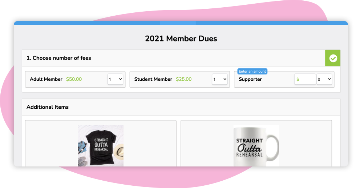Open the Supporter quantity dropdown
Image resolution: width=356 pixels, height=189 pixels.
pyautogui.click(x=324, y=79)
